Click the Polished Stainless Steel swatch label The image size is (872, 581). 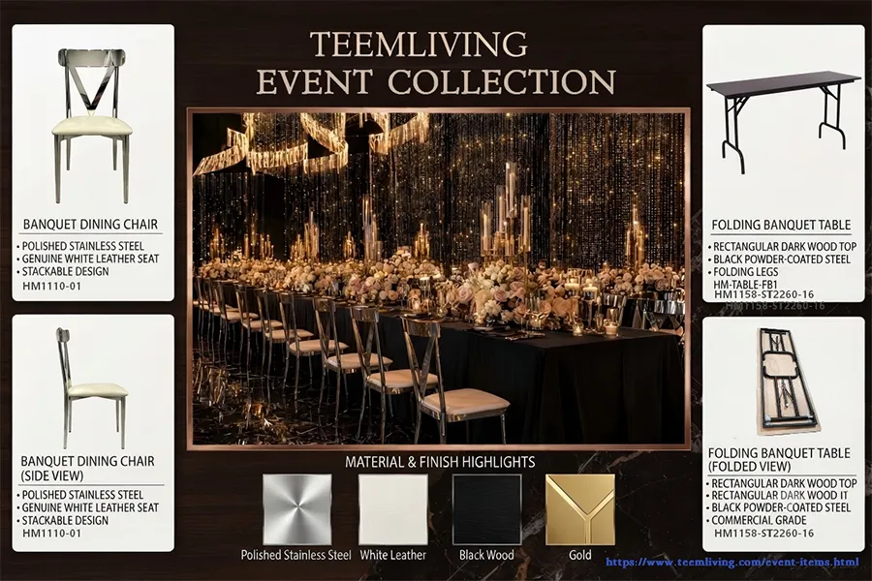[296, 555]
